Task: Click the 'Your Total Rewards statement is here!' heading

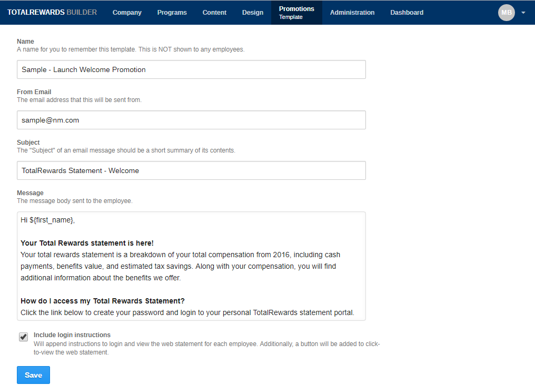Action: 87,243
